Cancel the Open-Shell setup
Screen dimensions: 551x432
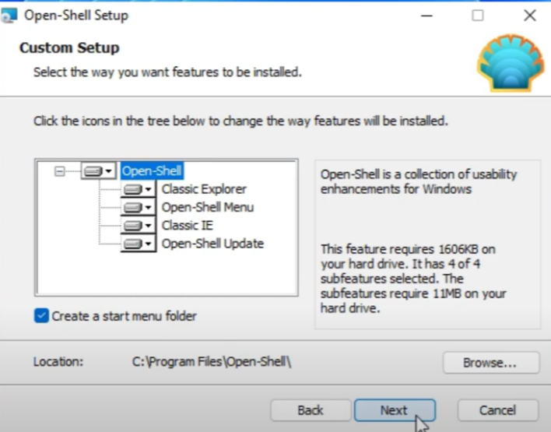(497, 410)
